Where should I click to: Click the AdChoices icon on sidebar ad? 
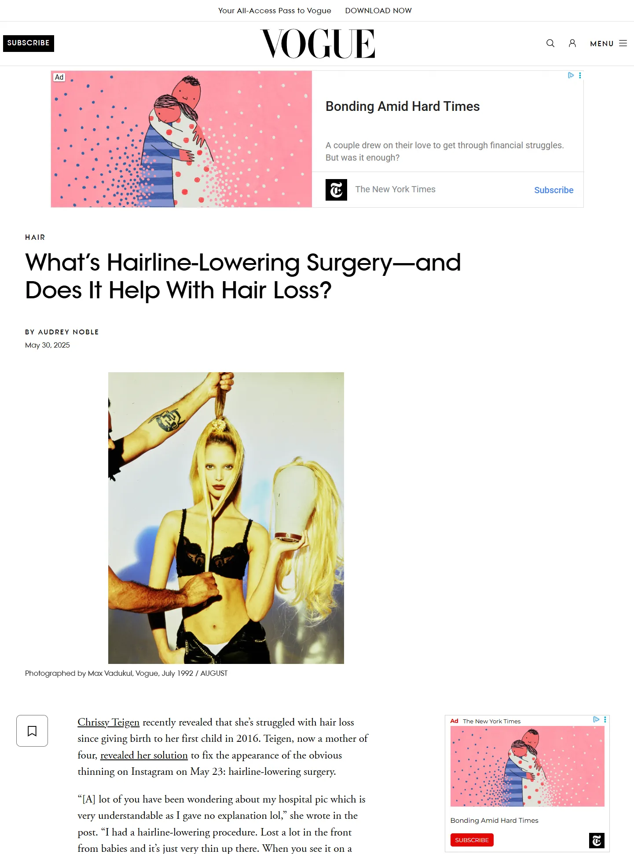pos(596,719)
